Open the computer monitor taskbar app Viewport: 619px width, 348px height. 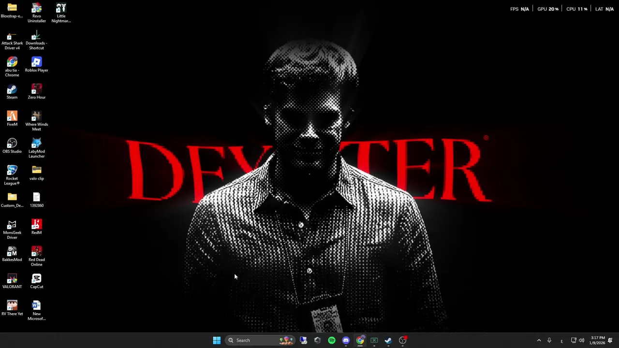[303, 340]
